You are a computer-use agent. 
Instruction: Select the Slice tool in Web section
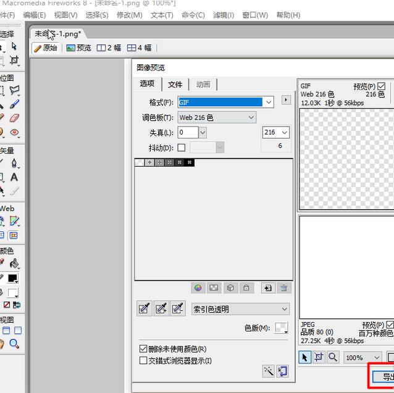tap(14, 221)
